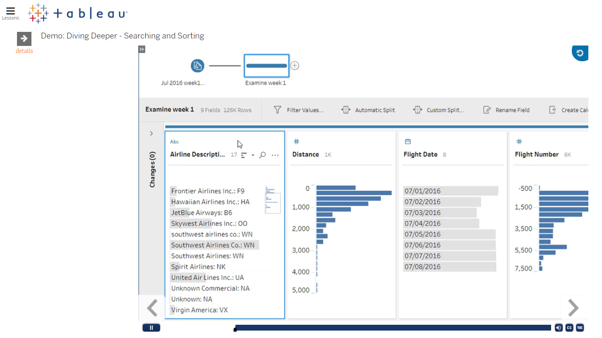Select date 07/01/2016
Viewport: 602px width, 338px height.
tap(451, 191)
